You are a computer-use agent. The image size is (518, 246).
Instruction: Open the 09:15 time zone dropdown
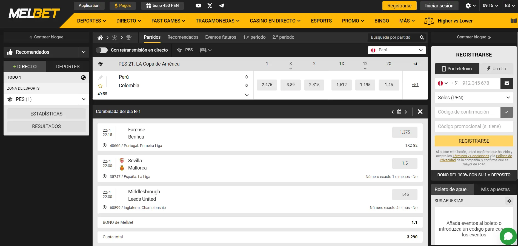click(x=490, y=5)
